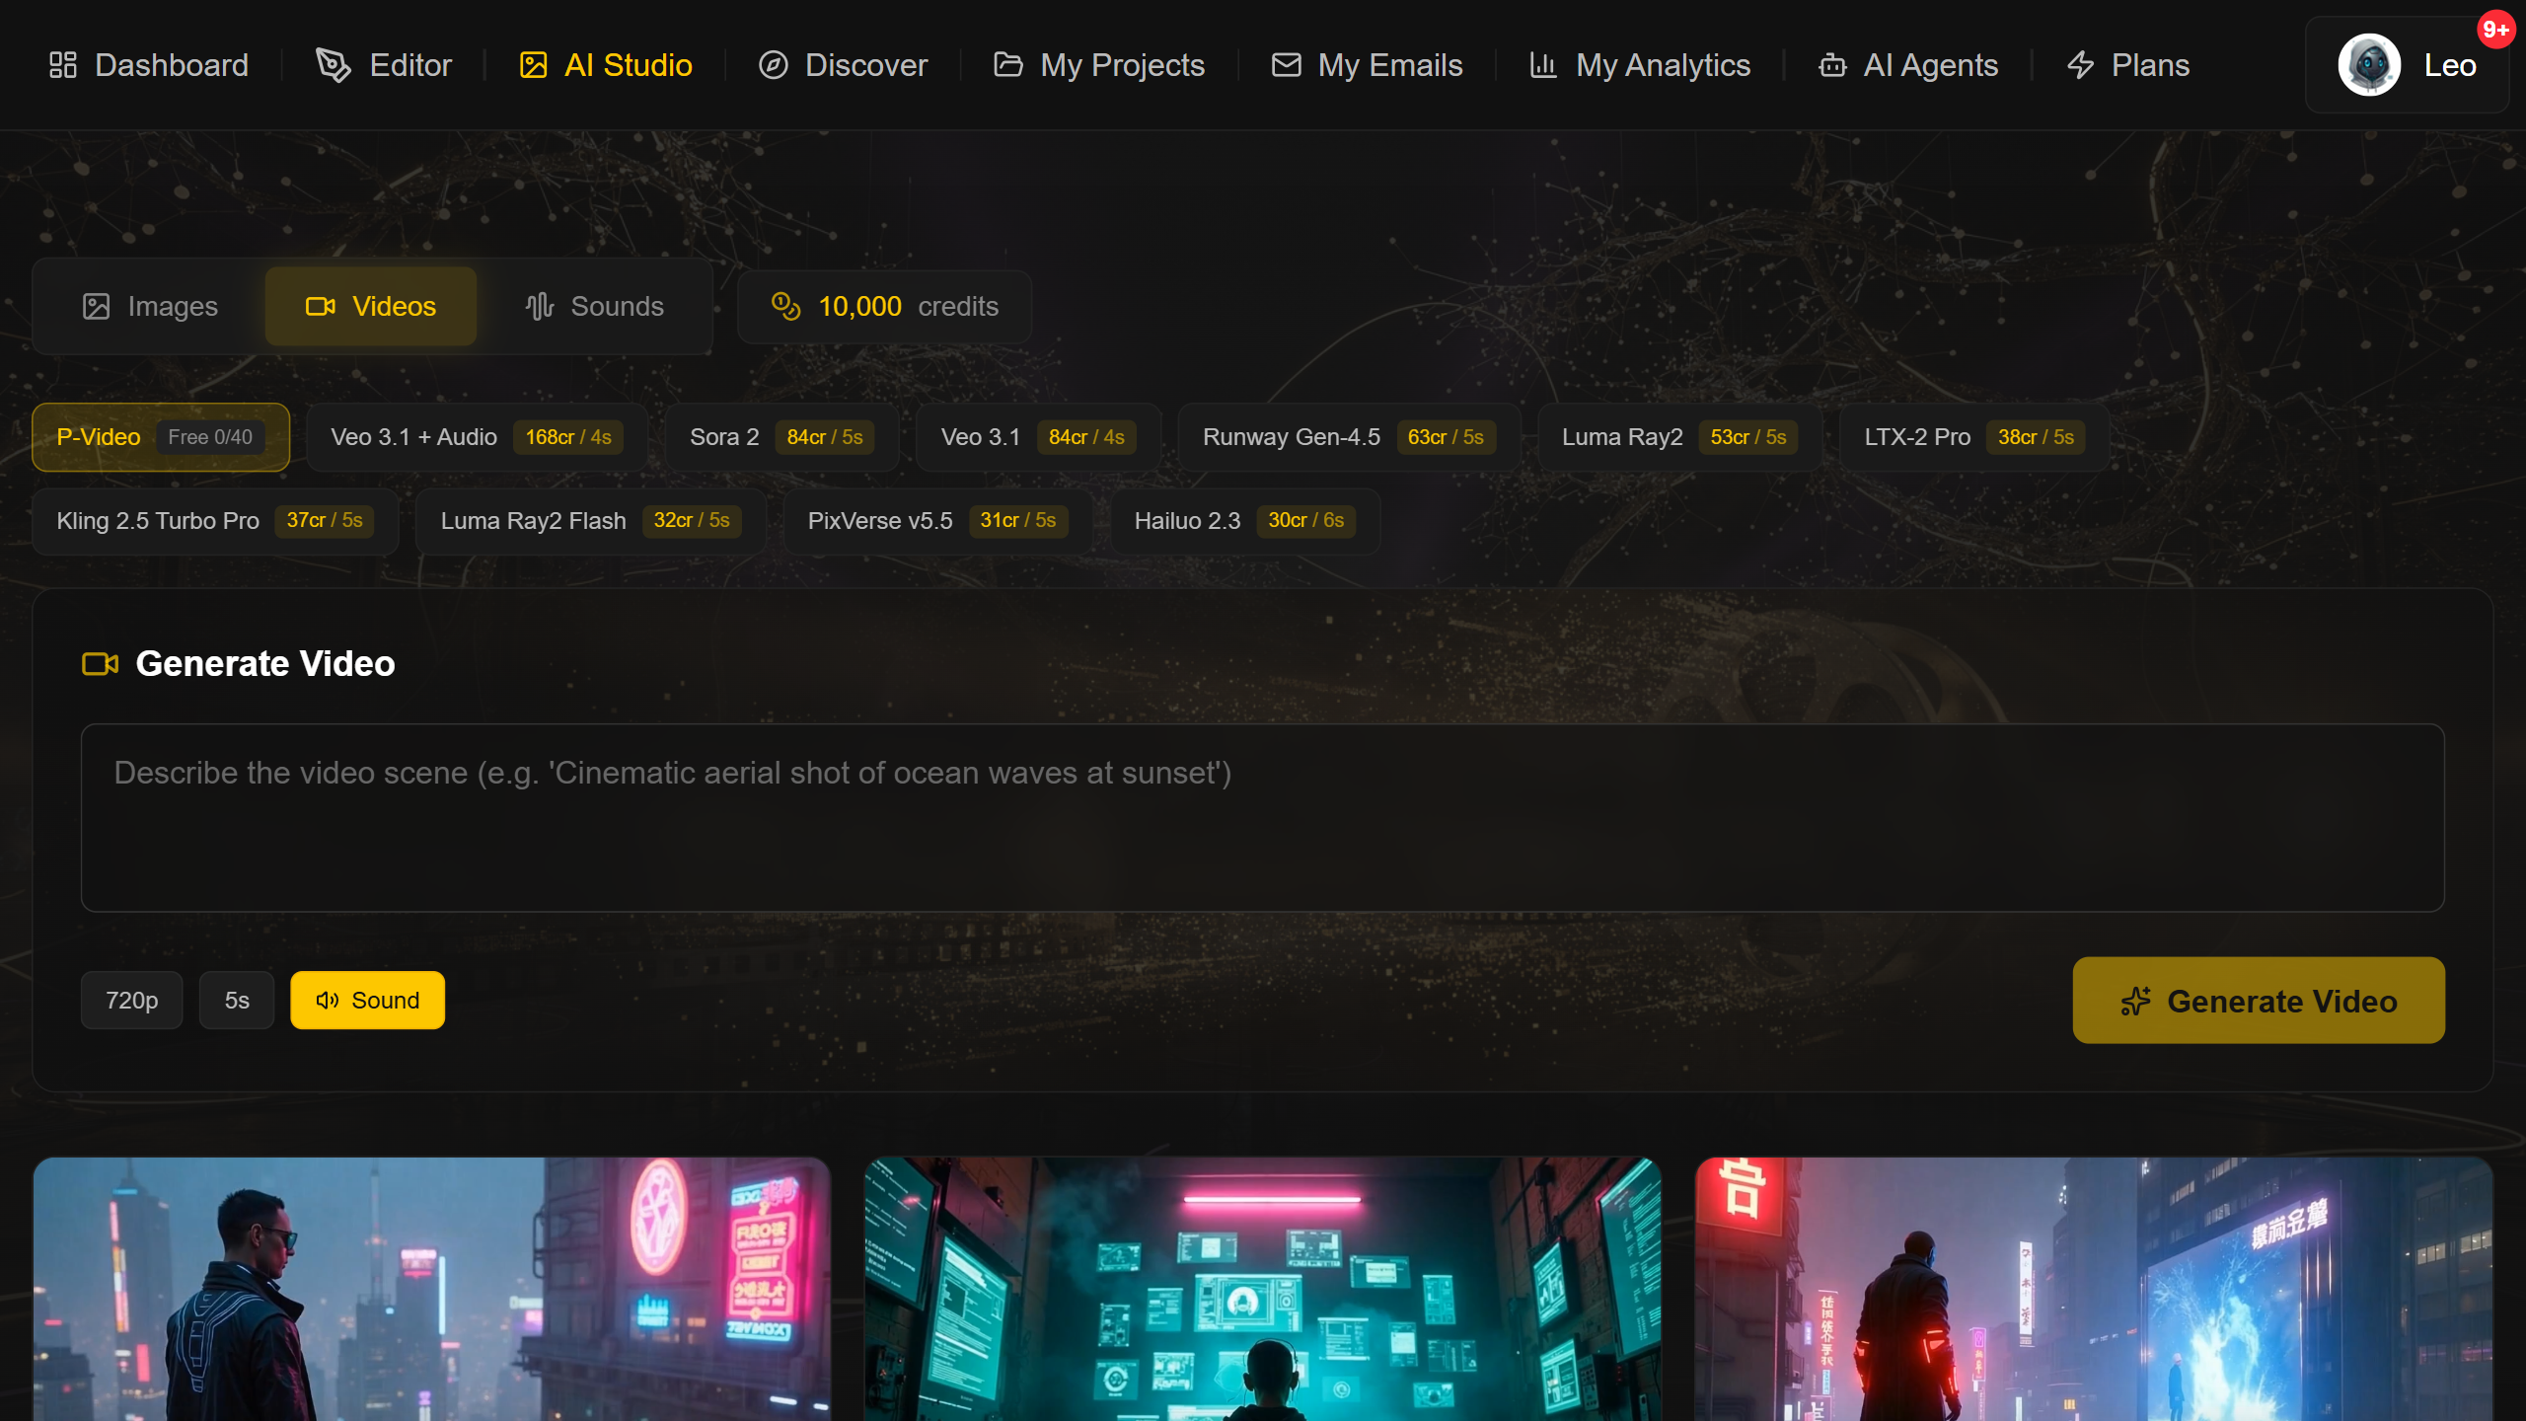Image resolution: width=2526 pixels, height=1421 pixels.
Task: Open AI Studio via its image icon
Action: 534,64
